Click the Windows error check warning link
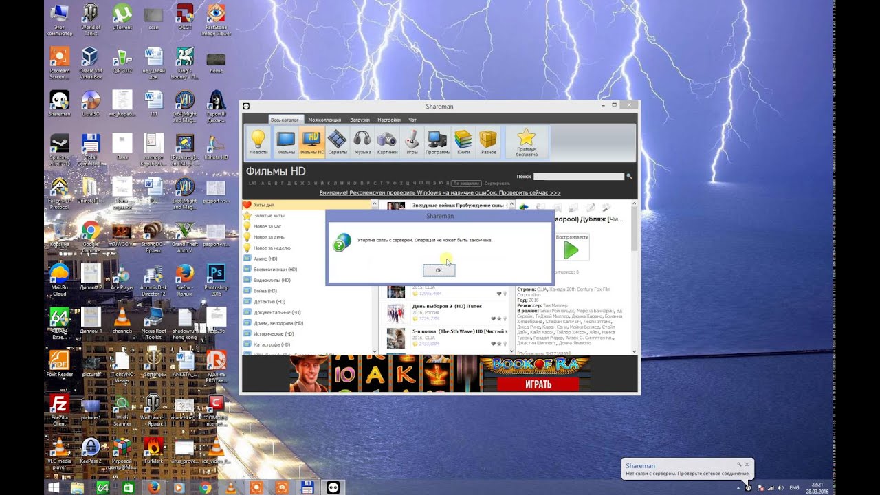Viewport: 880px width, 495px height. [x=440, y=193]
